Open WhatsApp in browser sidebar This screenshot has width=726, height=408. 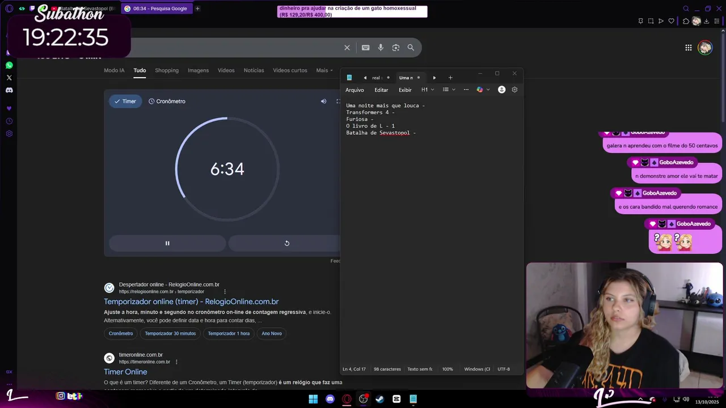9,65
